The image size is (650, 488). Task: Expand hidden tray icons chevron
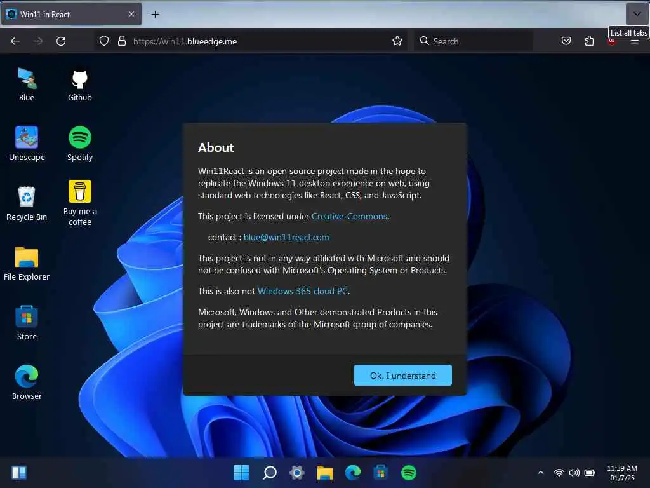coord(541,473)
